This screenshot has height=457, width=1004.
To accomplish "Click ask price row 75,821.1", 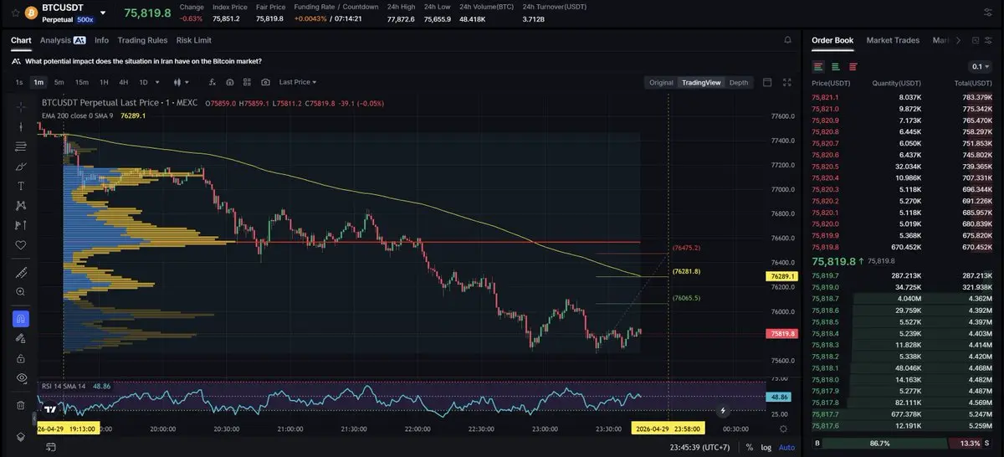I will [902, 97].
